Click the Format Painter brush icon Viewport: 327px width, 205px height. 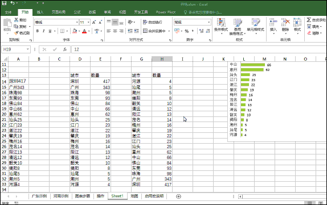click(x=16, y=33)
